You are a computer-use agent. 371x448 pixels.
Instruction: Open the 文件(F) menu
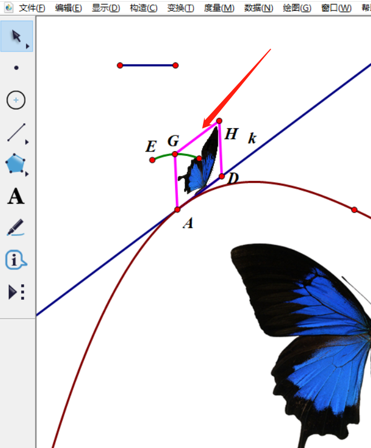(x=32, y=8)
